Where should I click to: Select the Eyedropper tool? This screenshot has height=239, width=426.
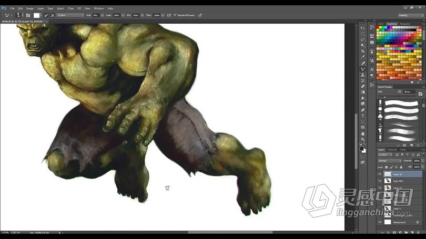coord(363,57)
